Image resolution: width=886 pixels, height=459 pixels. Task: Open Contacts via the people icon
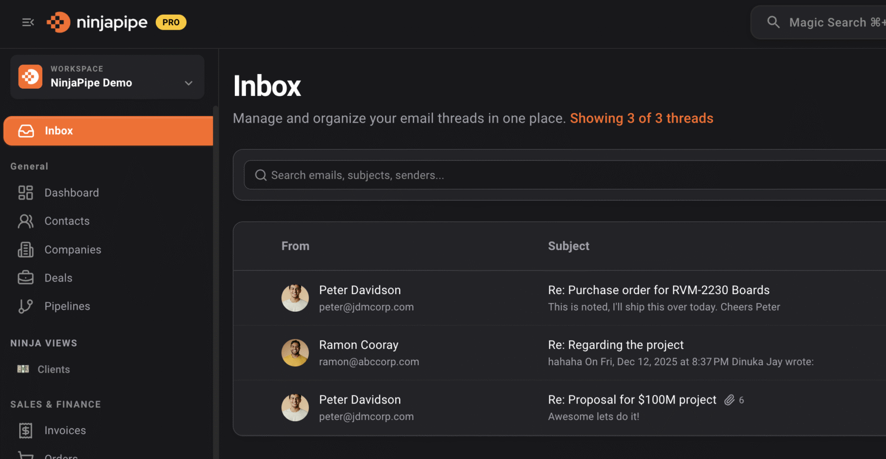26,221
